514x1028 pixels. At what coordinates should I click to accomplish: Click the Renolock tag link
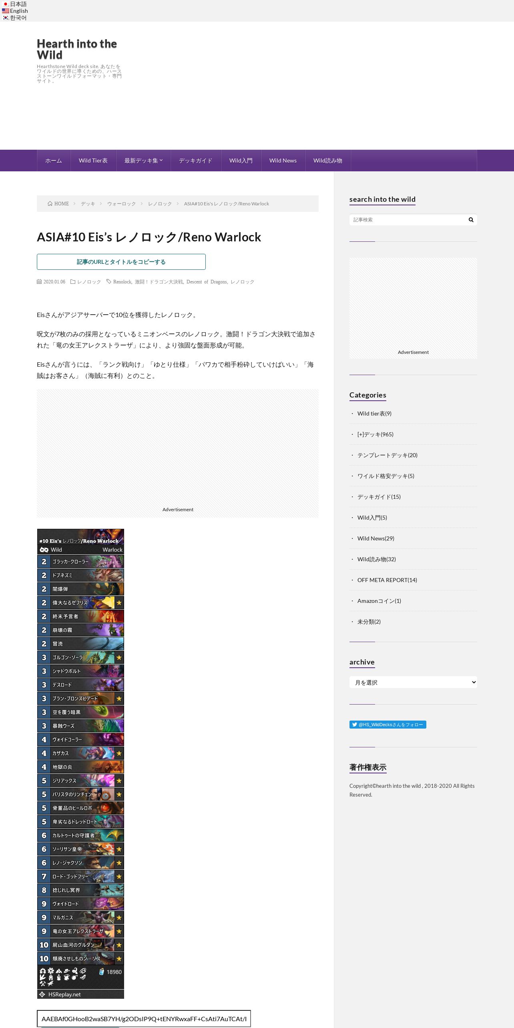(122, 282)
